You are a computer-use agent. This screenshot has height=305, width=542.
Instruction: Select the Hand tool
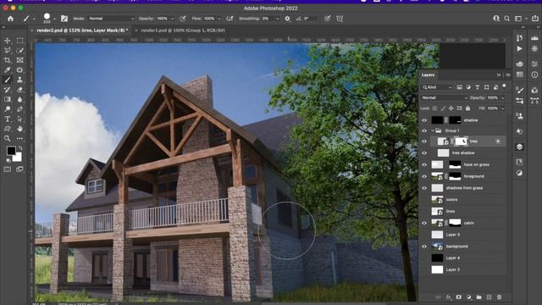pos(20,129)
